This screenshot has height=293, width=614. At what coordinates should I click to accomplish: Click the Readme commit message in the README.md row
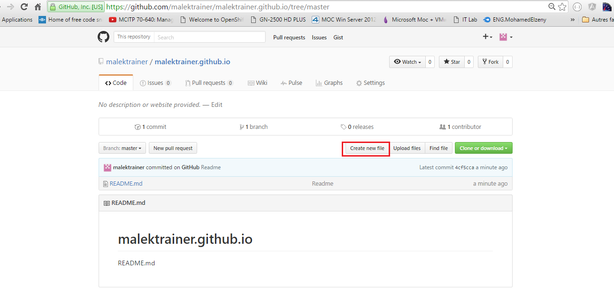(322, 184)
